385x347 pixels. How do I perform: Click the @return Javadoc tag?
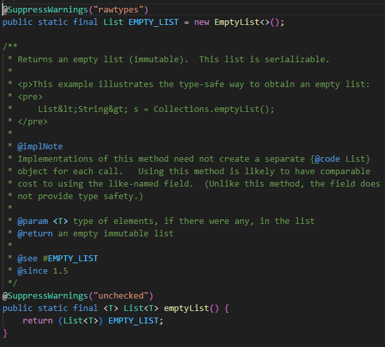click(35, 233)
